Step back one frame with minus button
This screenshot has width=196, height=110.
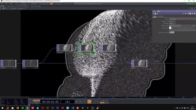click(x=93, y=102)
